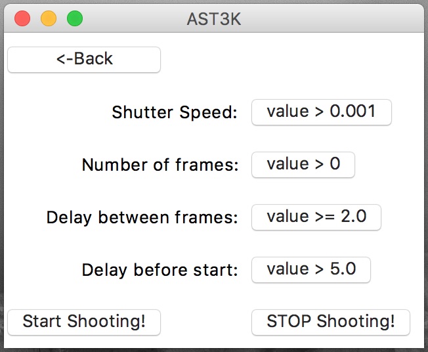
Task: Click the "Number of frames:" label text
Action: [160, 165]
